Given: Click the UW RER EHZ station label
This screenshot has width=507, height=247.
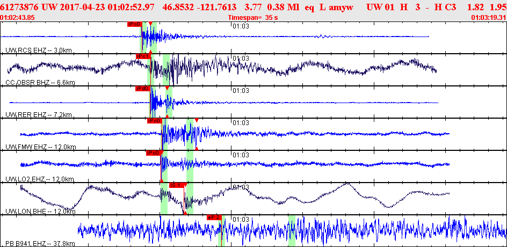Looking at the screenshot, I should pyautogui.click(x=39, y=115).
